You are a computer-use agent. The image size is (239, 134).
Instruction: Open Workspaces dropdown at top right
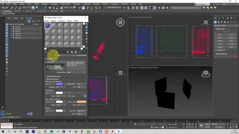(230, 4)
